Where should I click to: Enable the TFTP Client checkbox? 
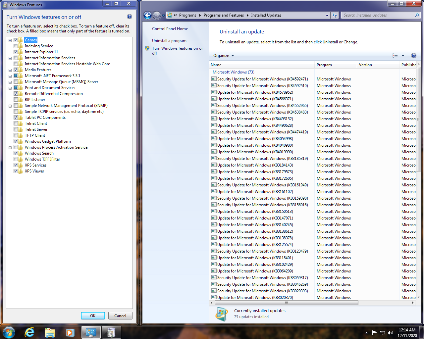[x=16, y=135]
